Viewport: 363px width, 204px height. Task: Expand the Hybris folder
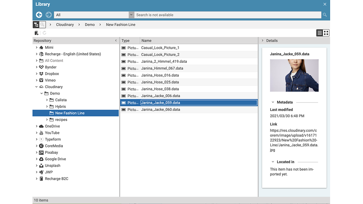[x=47, y=107]
